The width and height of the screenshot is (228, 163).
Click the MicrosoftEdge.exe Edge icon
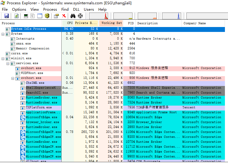click(23, 118)
